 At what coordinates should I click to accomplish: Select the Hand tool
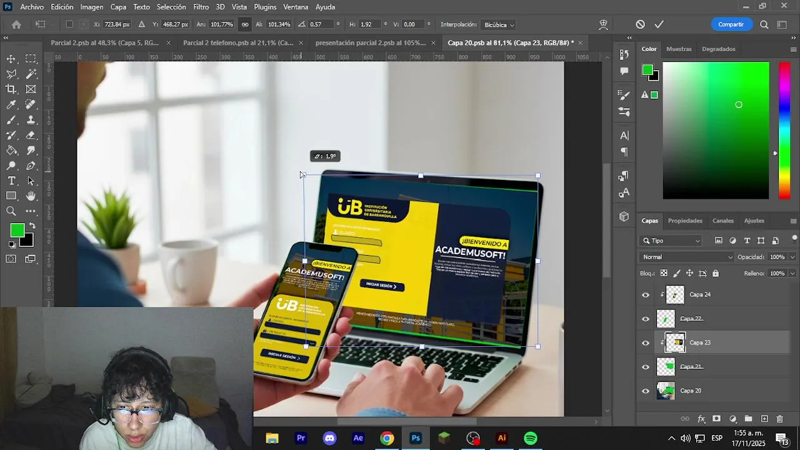click(x=31, y=196)
